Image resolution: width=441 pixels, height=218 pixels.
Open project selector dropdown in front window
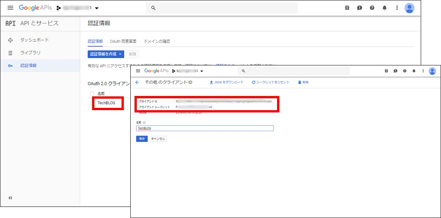[188, 71]
